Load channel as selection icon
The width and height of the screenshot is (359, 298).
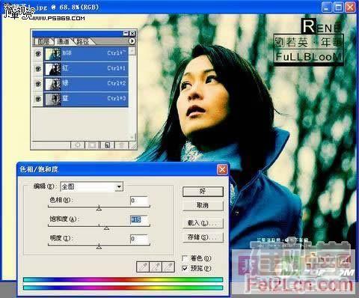tap(78, 145)
